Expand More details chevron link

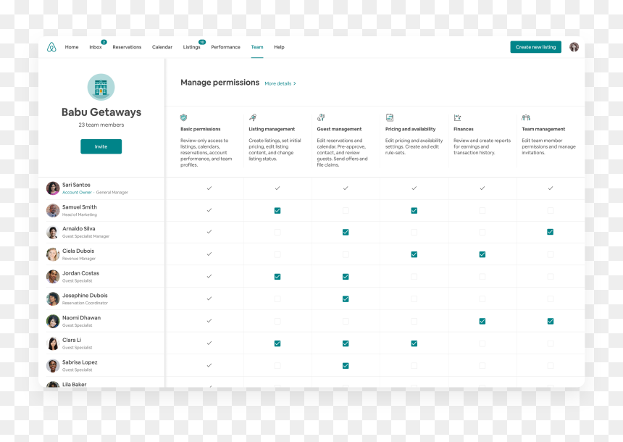280,83
